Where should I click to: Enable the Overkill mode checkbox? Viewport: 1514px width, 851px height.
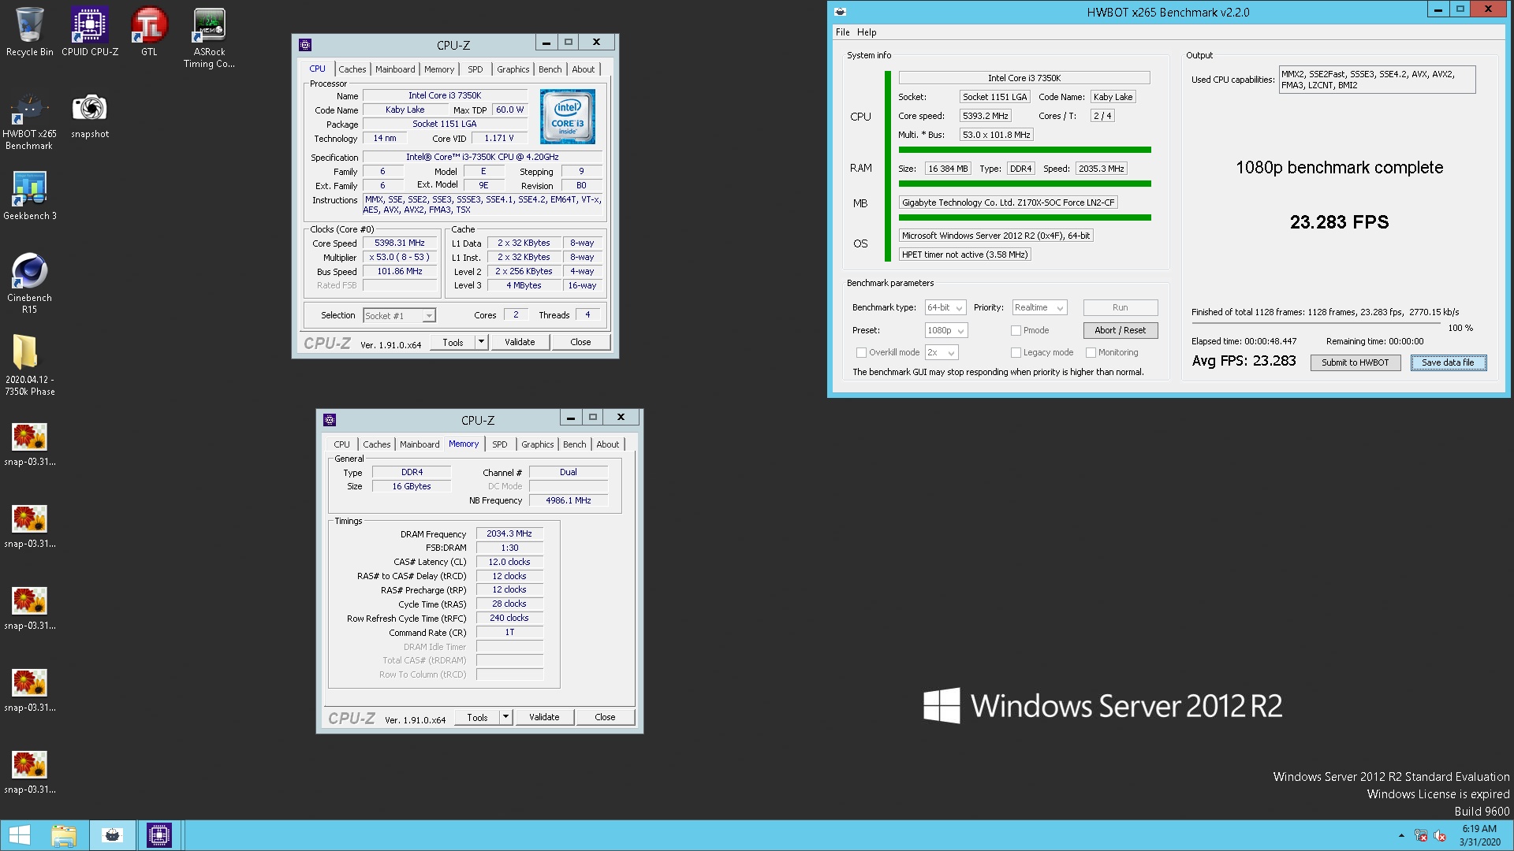tap(861, 352)
